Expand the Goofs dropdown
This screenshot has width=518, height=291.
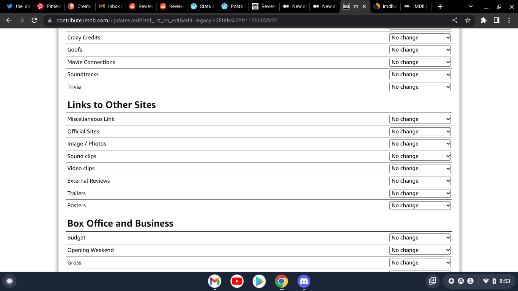pos(420,50)
